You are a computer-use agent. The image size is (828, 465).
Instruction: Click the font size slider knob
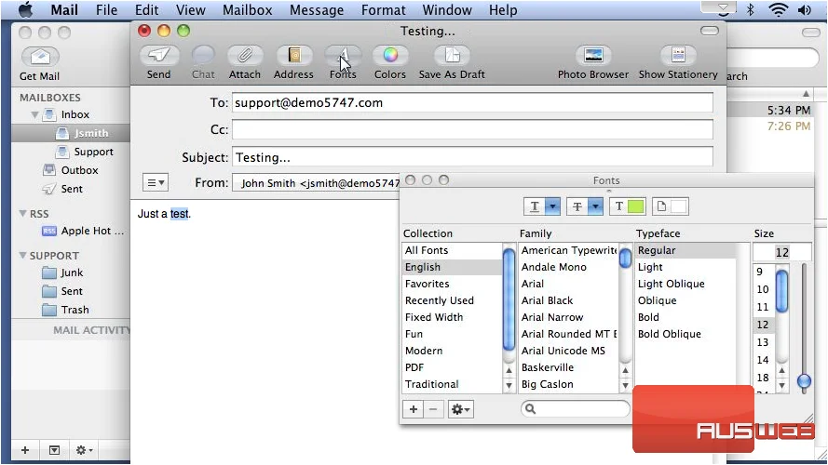coord(804,381)
